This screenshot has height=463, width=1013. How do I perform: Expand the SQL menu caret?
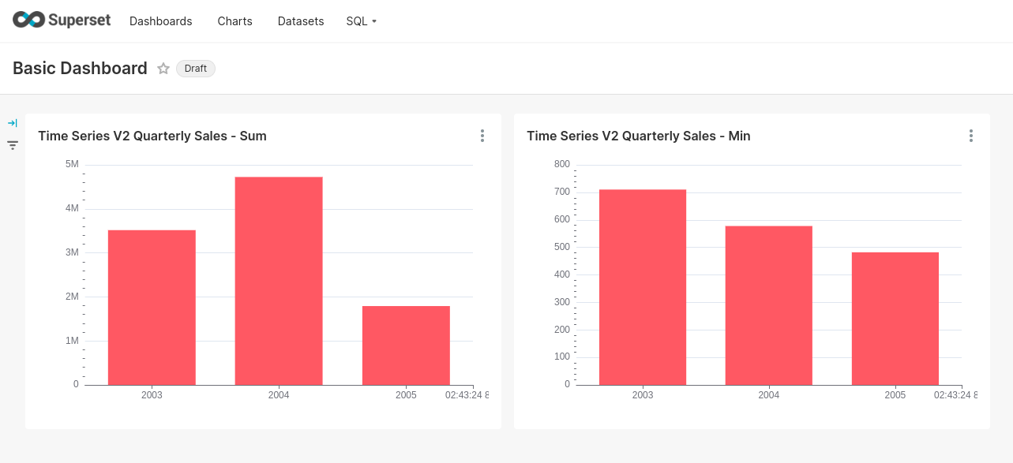pos(373,22)
